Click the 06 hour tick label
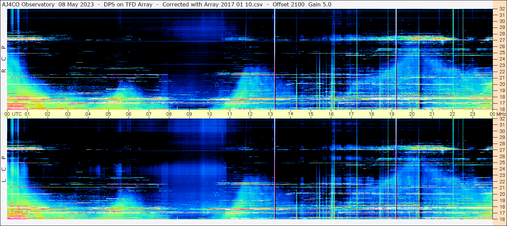 pyautogui.click(x=129, y=114)
